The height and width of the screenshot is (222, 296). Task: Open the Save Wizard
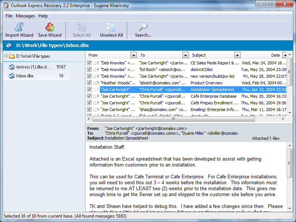[x=50, y=30]
